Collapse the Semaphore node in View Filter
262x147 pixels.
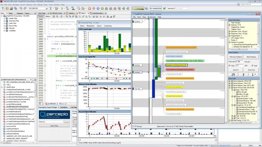tap(232, 105)
